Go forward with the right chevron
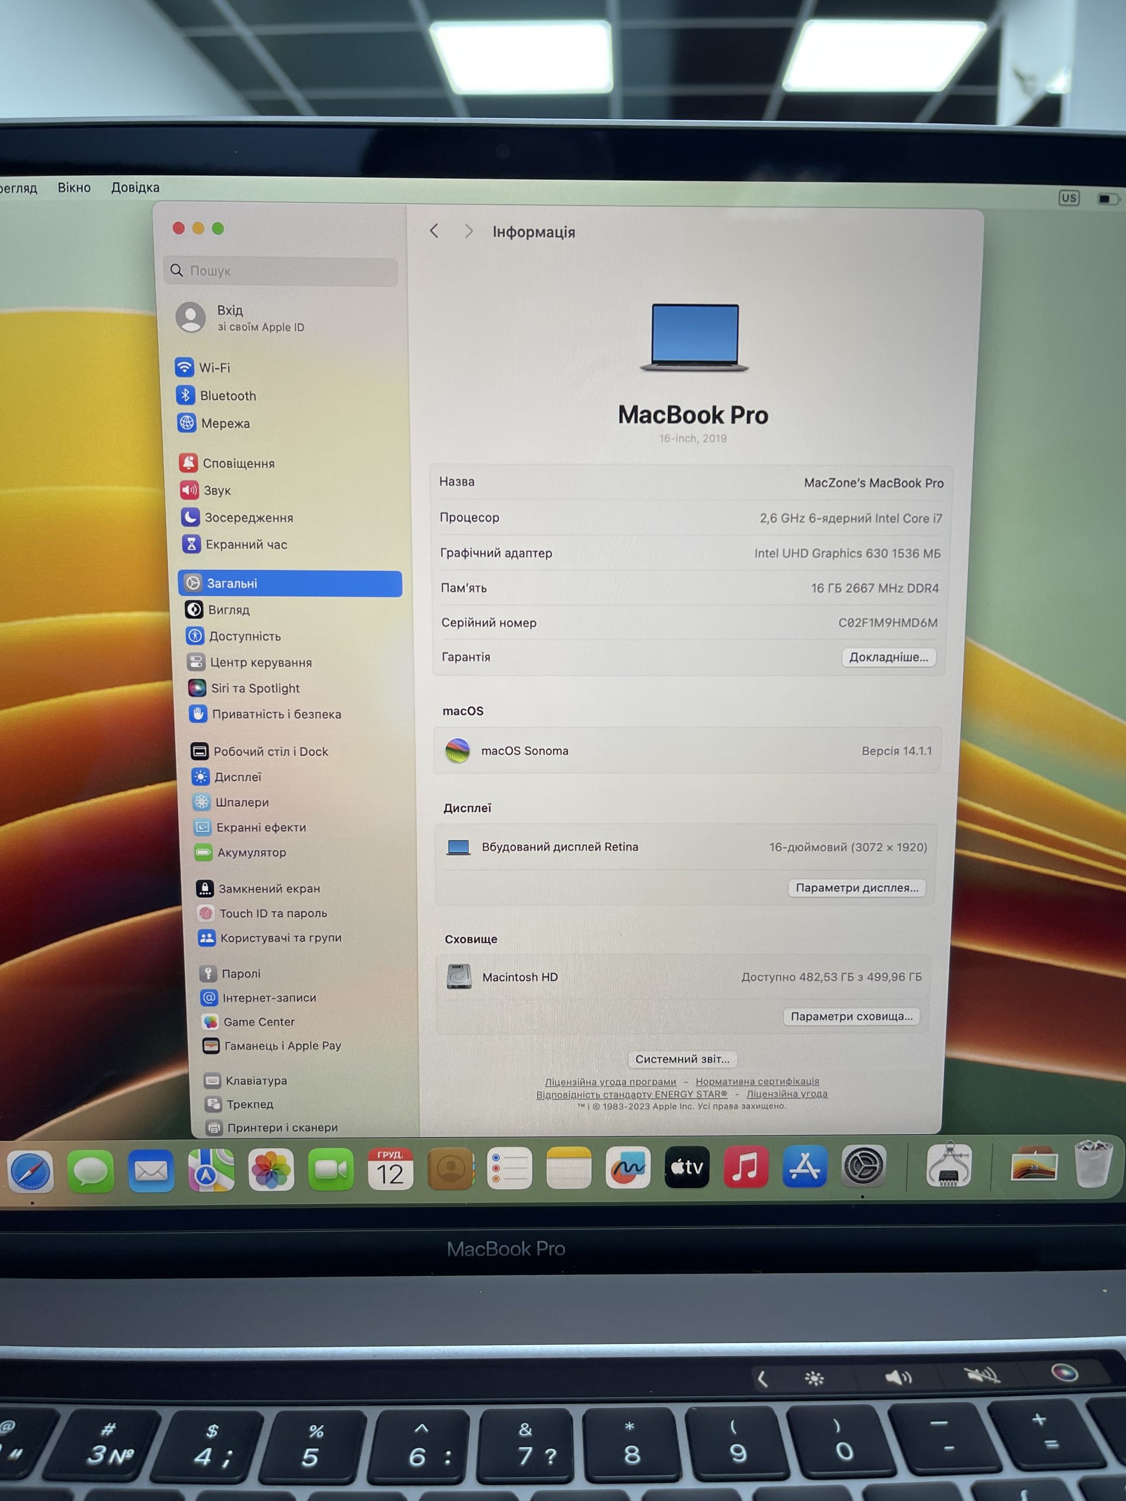 (469, 232)
